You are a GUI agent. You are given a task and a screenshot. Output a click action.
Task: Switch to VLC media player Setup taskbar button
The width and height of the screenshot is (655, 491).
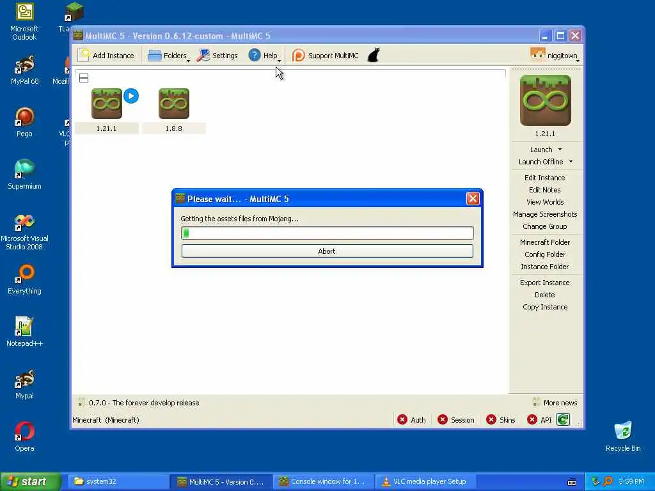(425, 481)
